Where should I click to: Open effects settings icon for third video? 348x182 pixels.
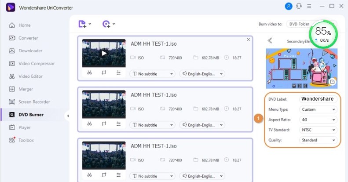[118, 175]
